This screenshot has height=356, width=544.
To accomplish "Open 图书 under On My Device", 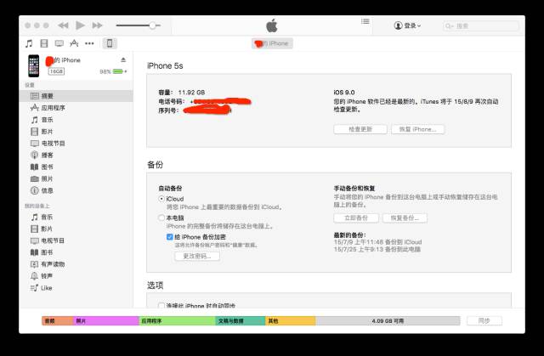I will point(76,252).
